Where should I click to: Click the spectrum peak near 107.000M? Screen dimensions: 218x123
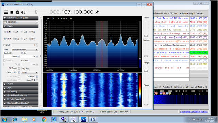point(102,39)
